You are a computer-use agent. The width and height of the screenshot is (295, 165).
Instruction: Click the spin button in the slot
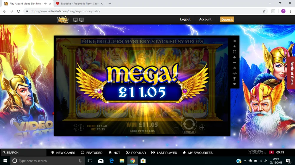click(189, 124)
